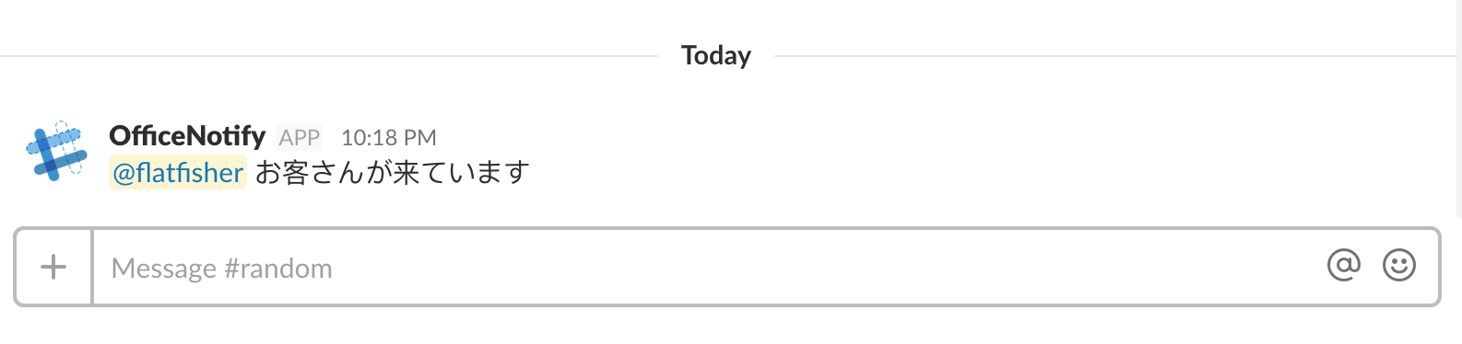The image size is (1462, 344).
Task: Open the @flatfisher mention profile
Action: [178, 173]
